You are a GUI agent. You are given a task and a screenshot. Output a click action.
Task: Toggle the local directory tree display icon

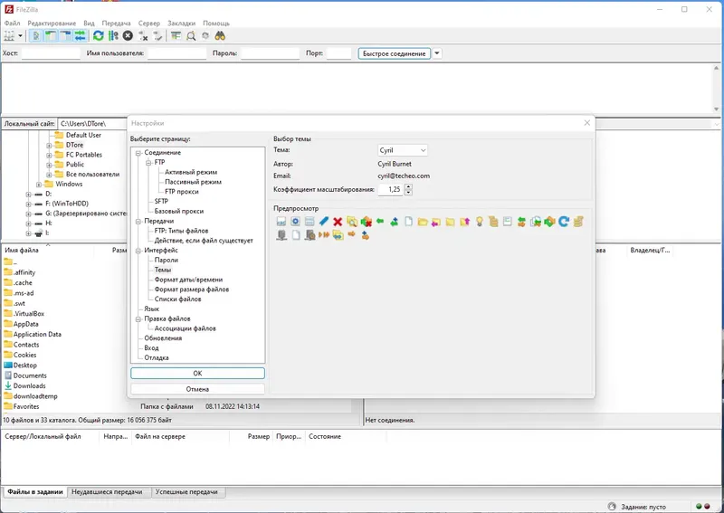[51, 36]
